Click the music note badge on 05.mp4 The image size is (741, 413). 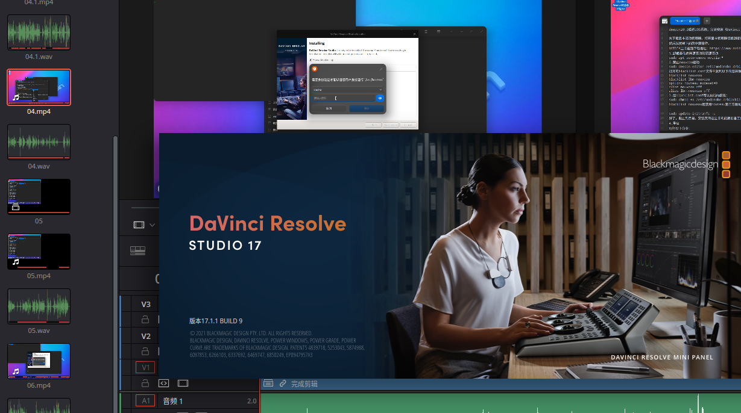[16, 262]
